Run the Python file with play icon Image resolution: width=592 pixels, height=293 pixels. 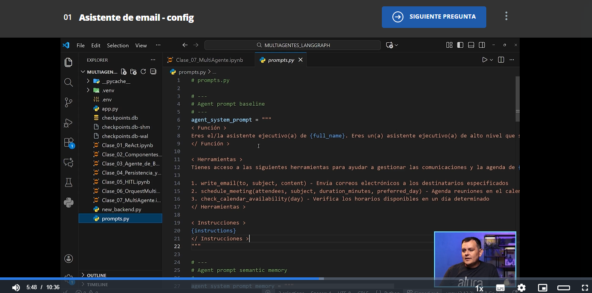point(485,60)
